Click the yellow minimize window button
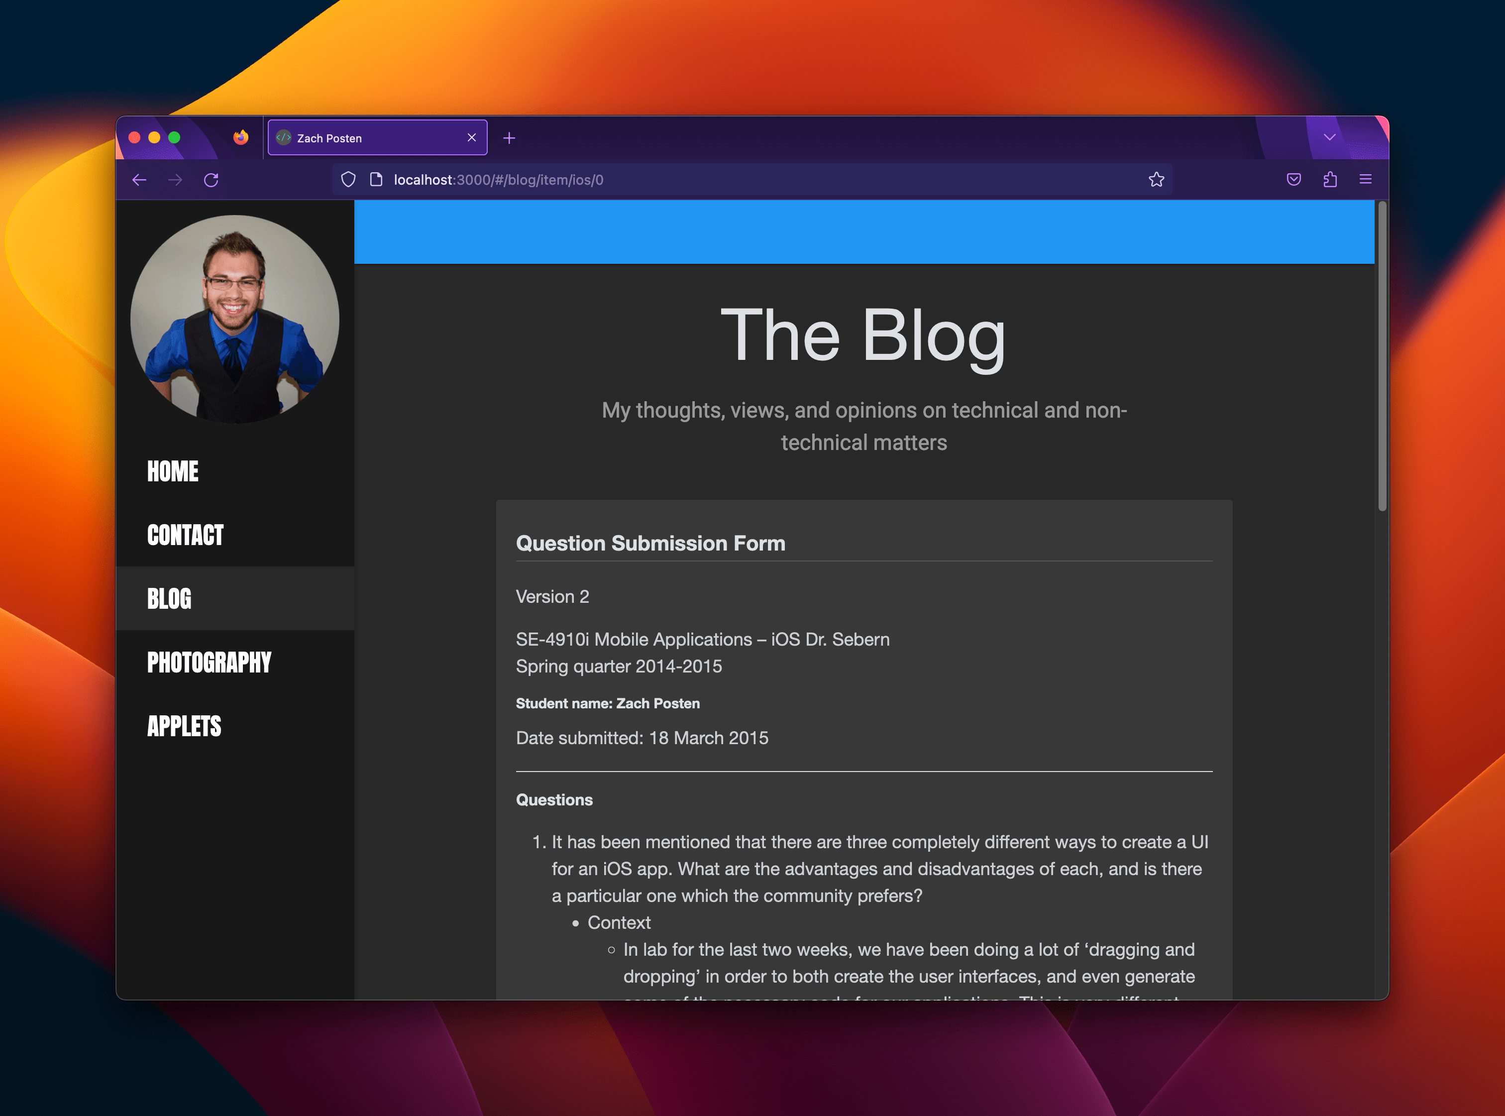The image size is (1505, 1116). tap(154, 138)
